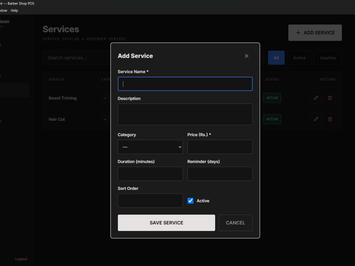The width and height of the screenshot is (355, 266).
Task: Open the Help menu
Action: point(14,10)
